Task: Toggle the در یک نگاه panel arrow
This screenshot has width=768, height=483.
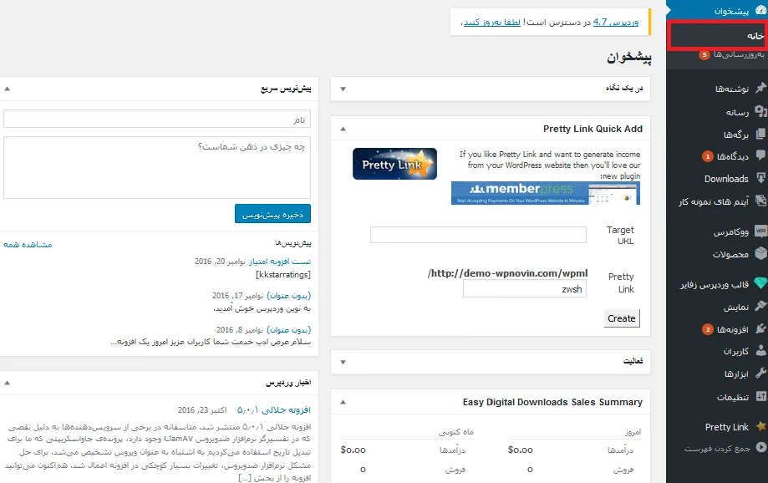Action: (343, 89)
